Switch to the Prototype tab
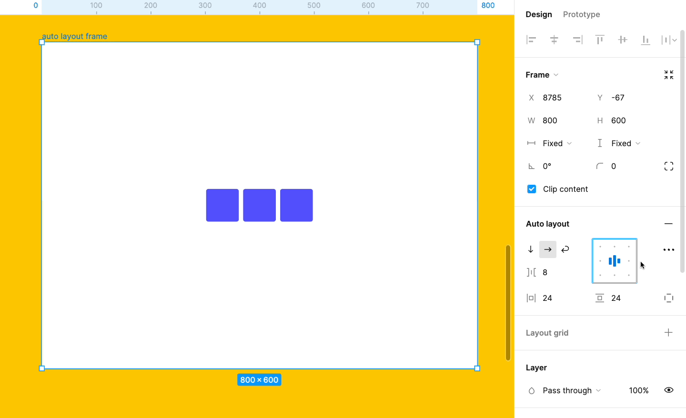Screen dimensions: 686x418 pos(581,14)
